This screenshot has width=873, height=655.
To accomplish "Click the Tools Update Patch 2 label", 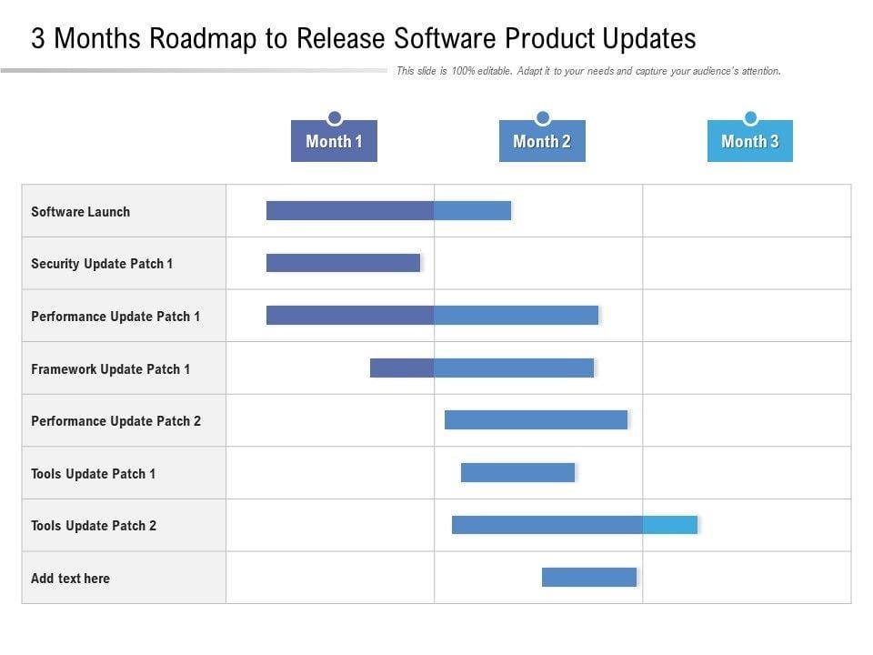I will pos(94,526).
